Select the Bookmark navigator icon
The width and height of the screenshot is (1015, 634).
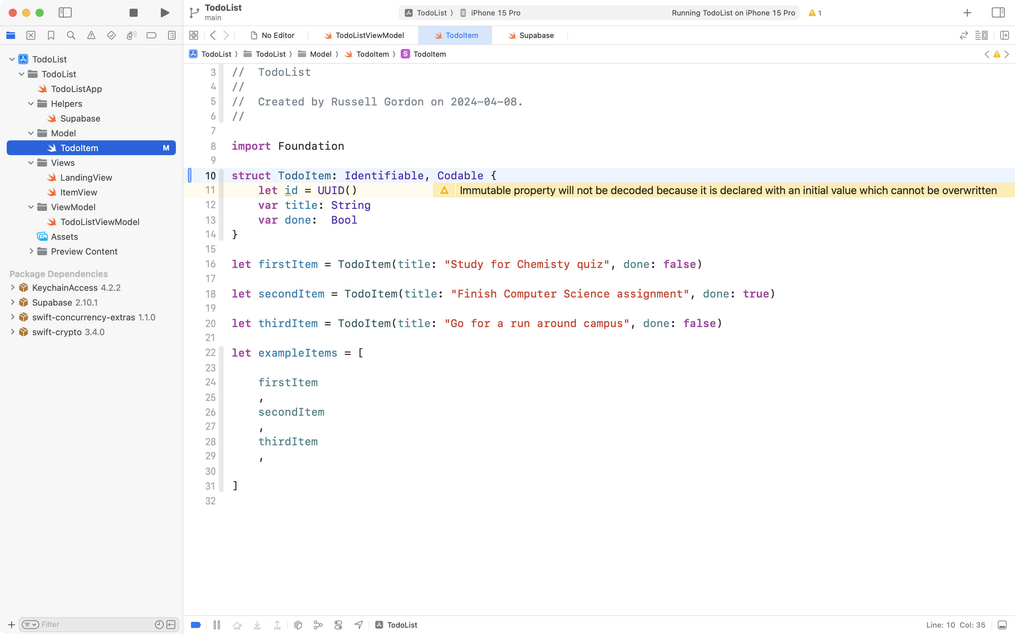coord(51,35)
